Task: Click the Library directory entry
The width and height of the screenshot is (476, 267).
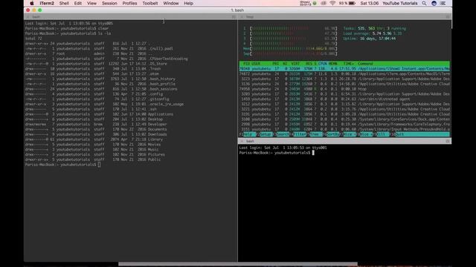Action: [155, 139]
